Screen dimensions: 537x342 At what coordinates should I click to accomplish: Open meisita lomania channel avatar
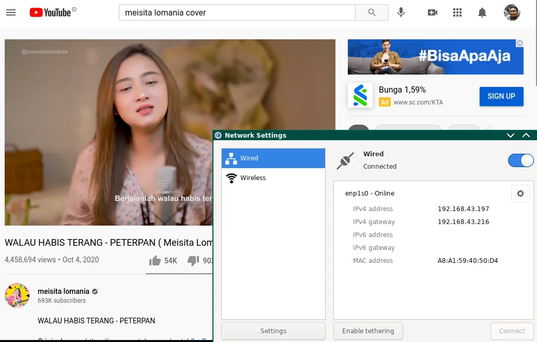pyautogui.click(x=17, y=295)
